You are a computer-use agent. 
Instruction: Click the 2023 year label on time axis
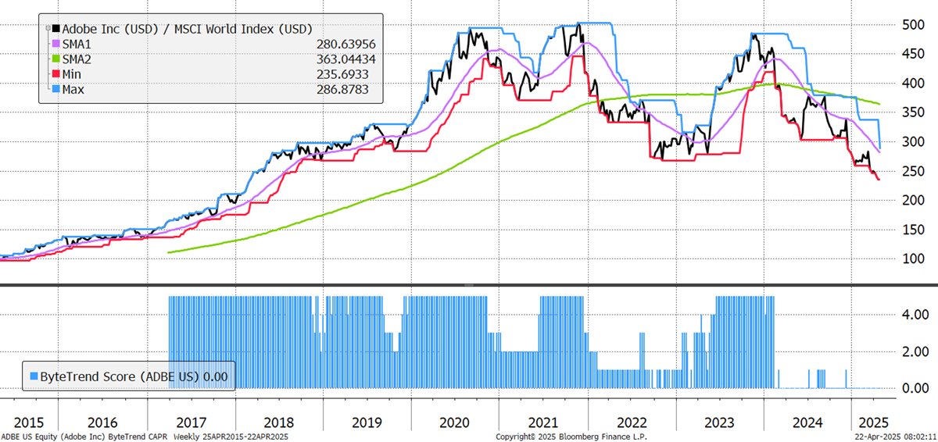click(x=719, y=422)
